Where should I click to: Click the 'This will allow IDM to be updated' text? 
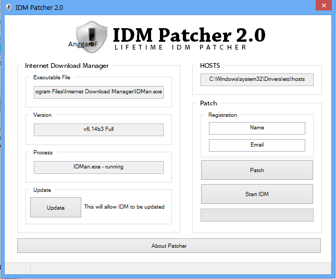point(125,207)
